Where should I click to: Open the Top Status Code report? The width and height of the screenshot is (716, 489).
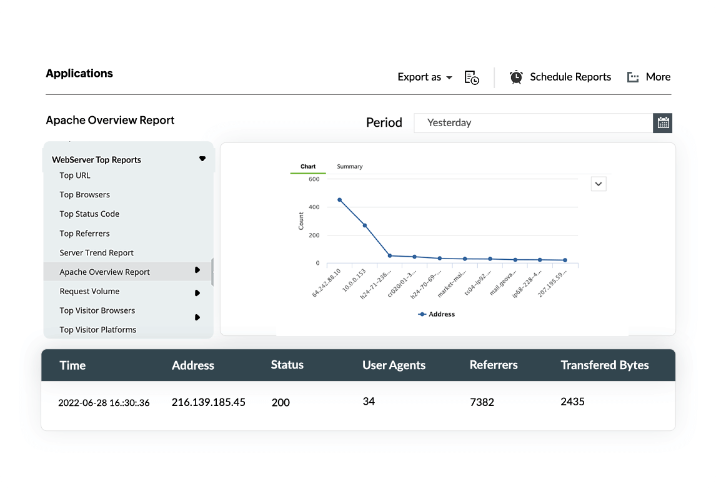[x=89, y=214]
